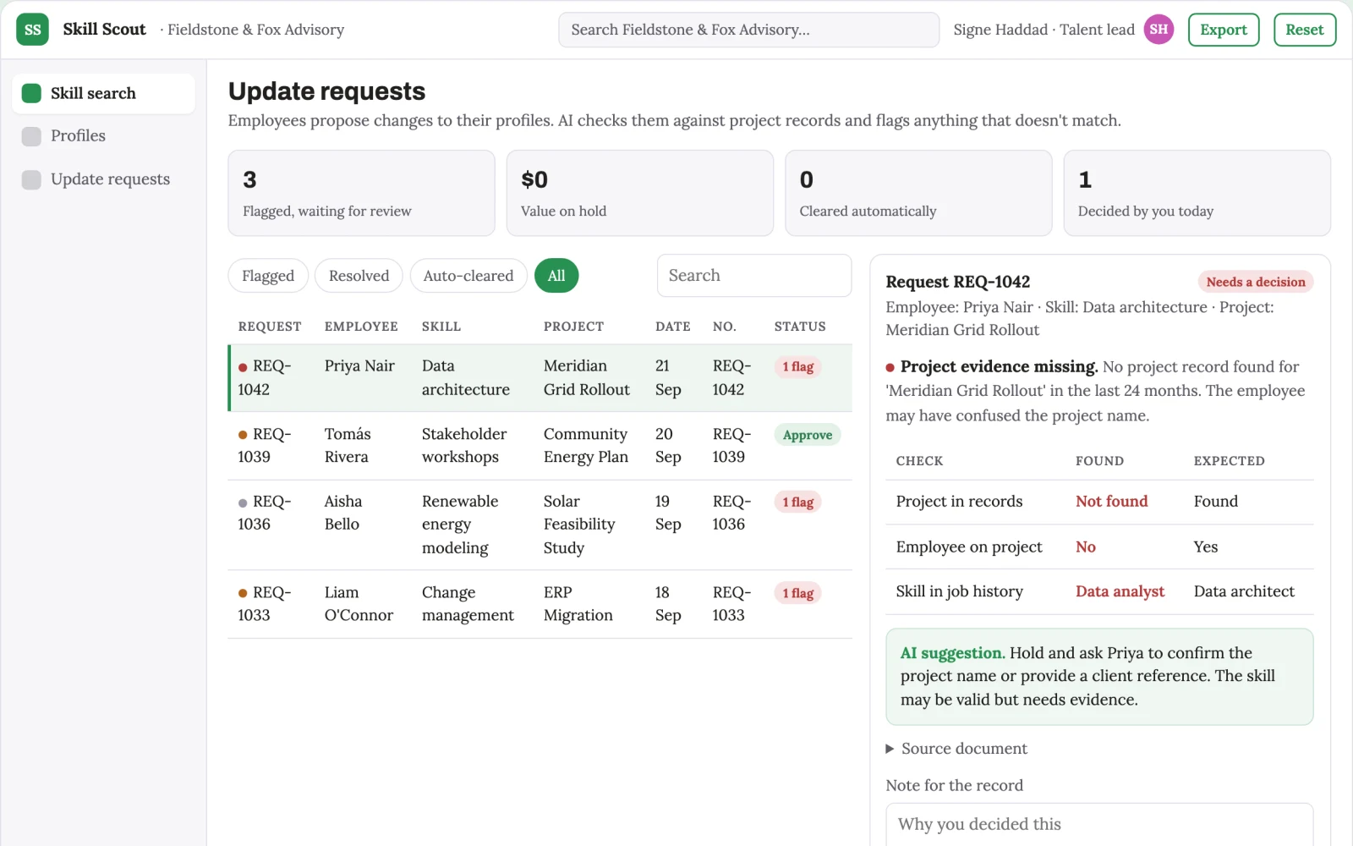Focus the Search Fieldstone & Fox Advisory field

click(748, 30)
